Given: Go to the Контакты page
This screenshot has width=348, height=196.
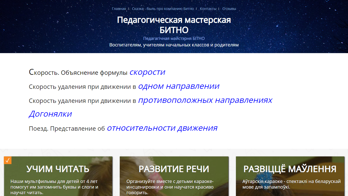Looking at the screenshot, I should pos(208,9).
